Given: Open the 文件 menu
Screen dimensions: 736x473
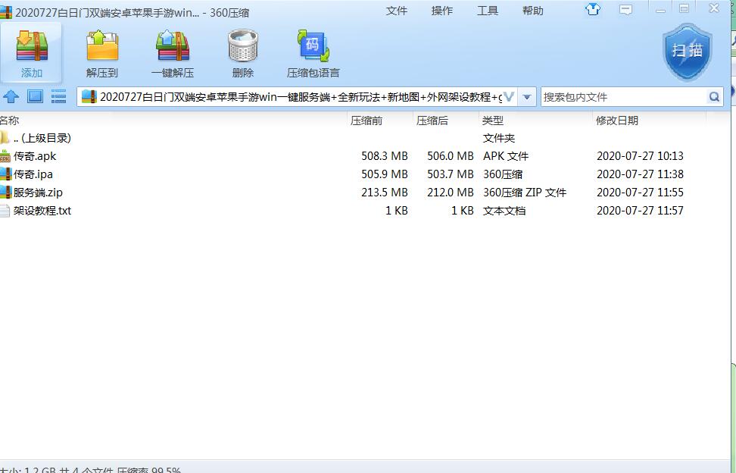Looking at the screenshot, I should coord(397,11).
